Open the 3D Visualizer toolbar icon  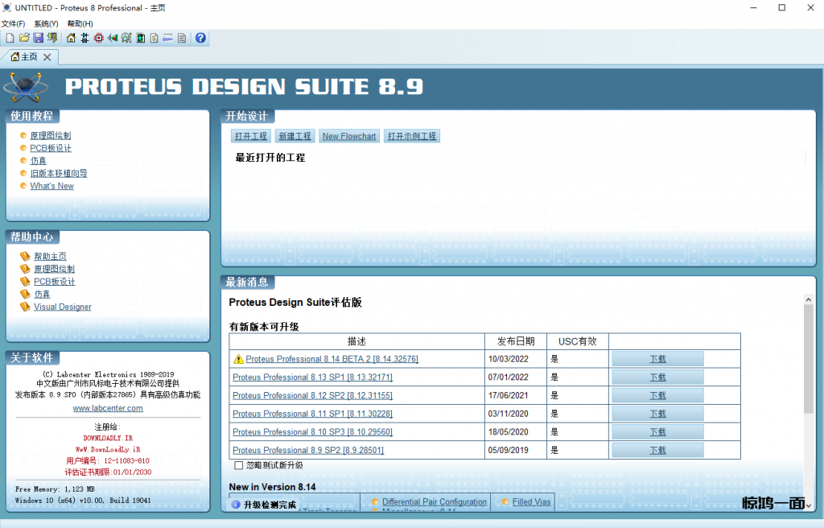pyautogui.click(x=113, y=38)
